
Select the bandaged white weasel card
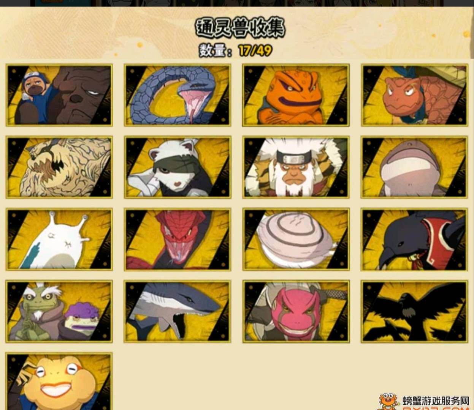pyautogui.click(x=178, y=167)
